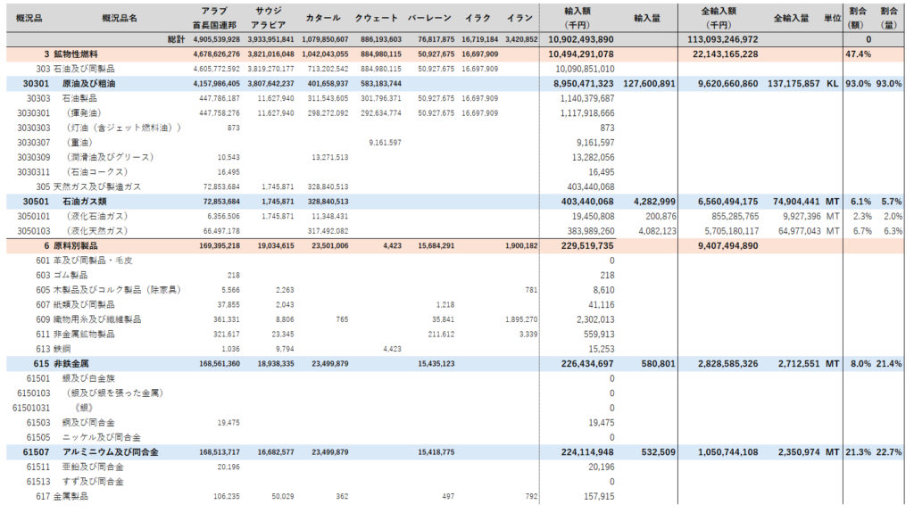Click the 全輸入量 column header

791,18
